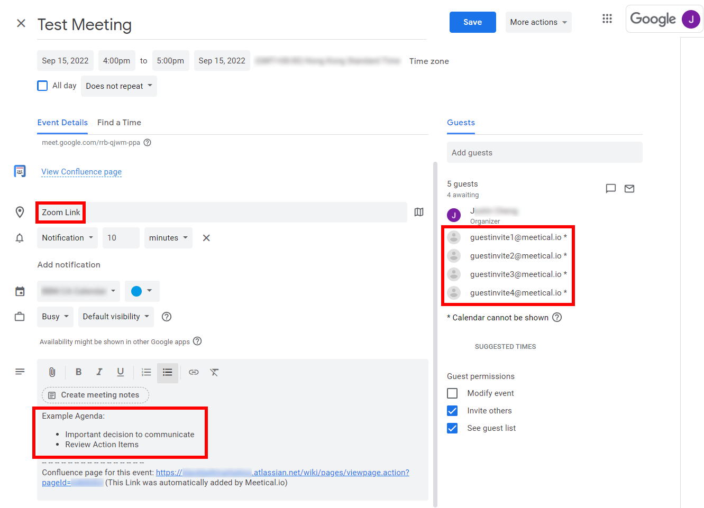Change Busy status dropdown
The image size is (704, 508).
[x=56, y=317]
